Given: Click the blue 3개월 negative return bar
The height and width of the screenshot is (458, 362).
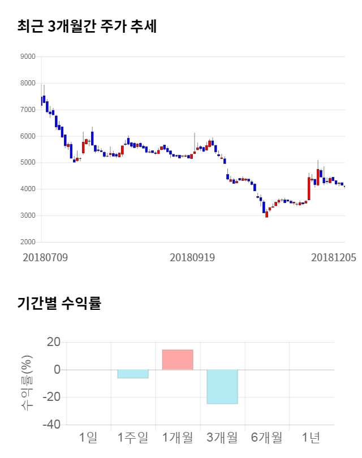Looking at the screenshot, I should click(x=222, y=387).
